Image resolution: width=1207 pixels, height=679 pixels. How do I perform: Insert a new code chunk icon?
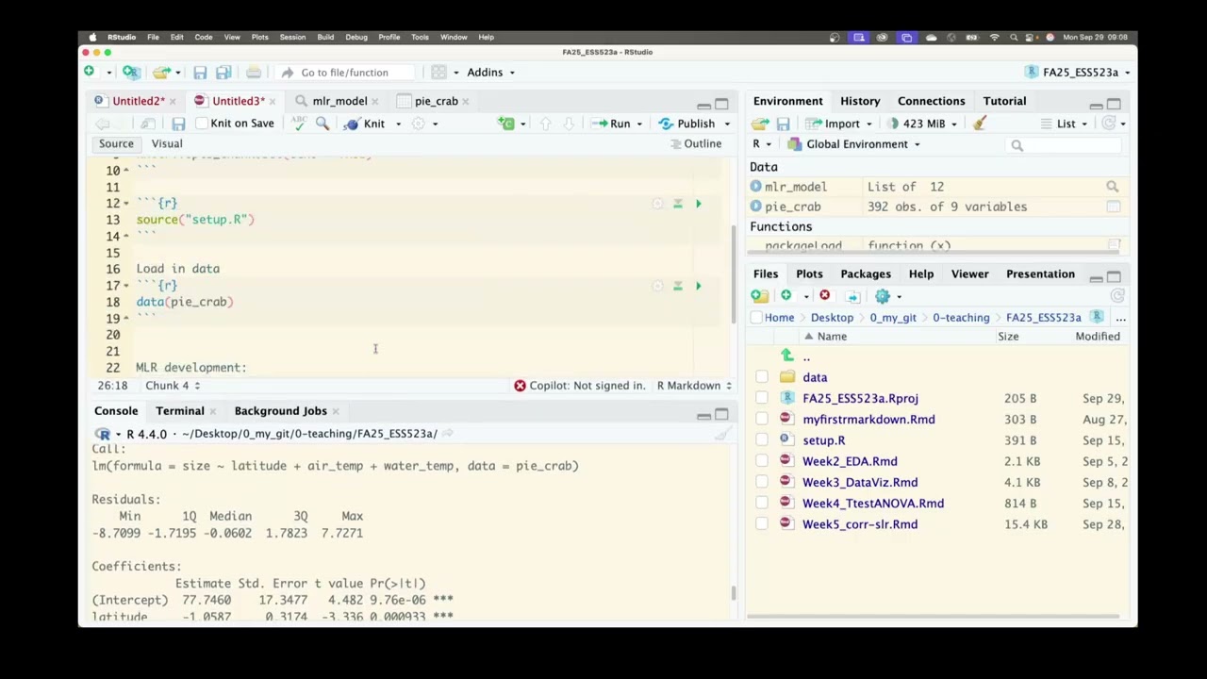[506, 124]
